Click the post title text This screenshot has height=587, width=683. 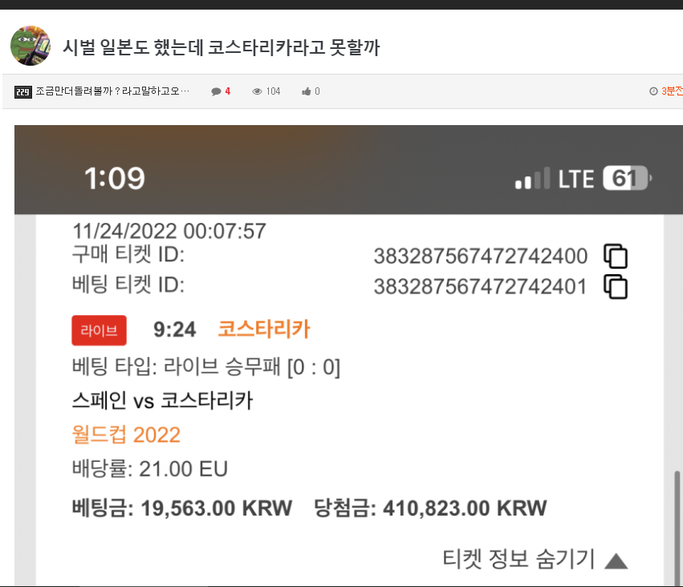click(221, 47)
